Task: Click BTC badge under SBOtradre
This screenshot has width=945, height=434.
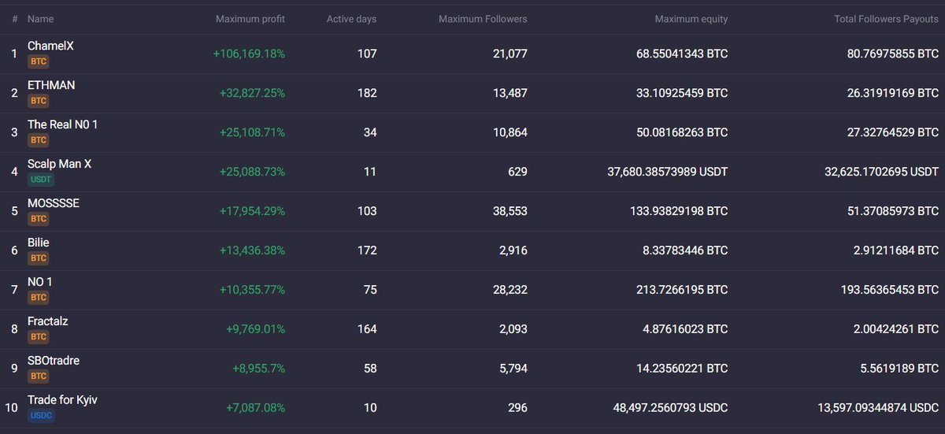Action: coord(39,377)
